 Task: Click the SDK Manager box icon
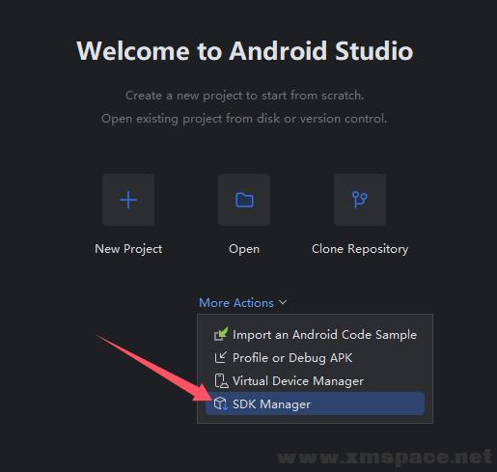(221, 403)
